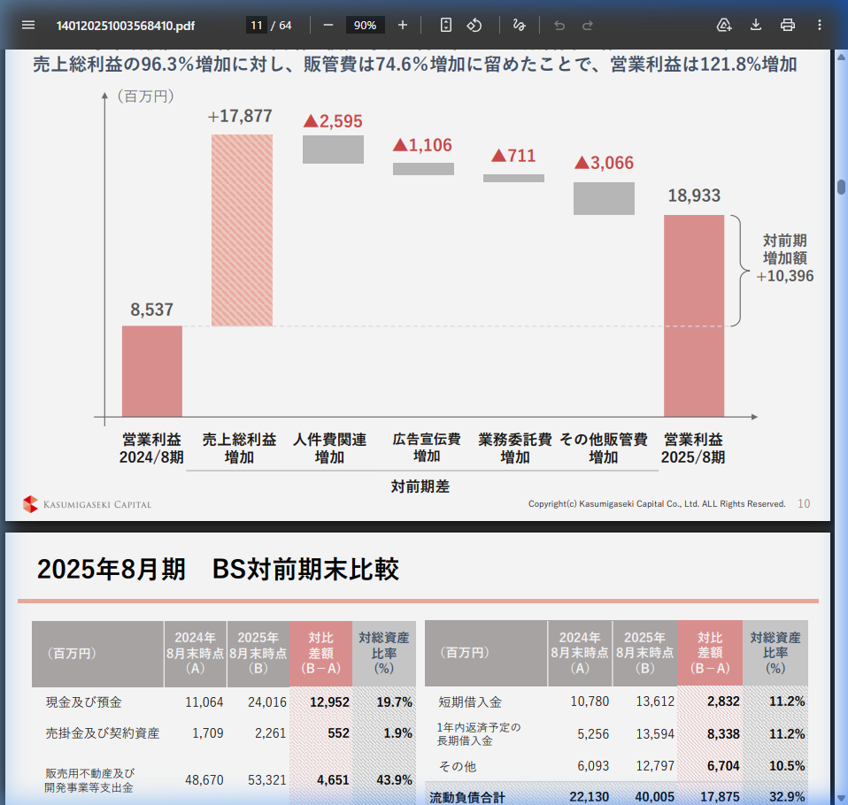
Task: Save the PDF using the download icon
Action: point(755,25)
